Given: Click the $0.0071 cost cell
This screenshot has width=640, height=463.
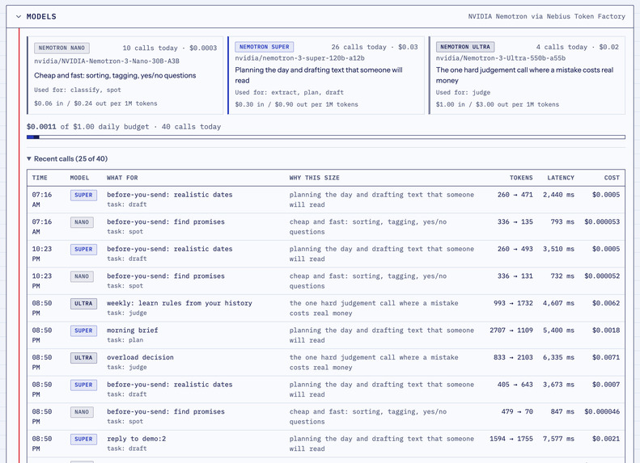Looking at the screenshot, I should [606, 357].
